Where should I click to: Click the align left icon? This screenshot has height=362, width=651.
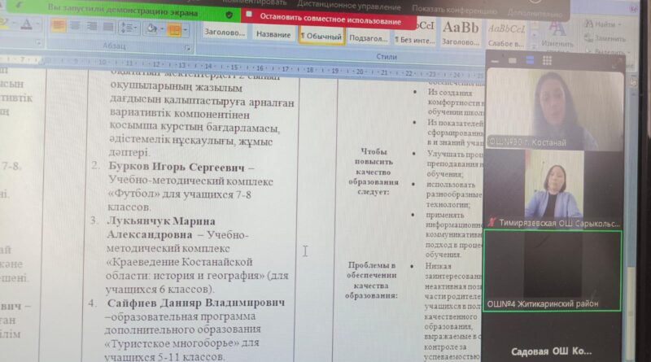coord(59,26)
